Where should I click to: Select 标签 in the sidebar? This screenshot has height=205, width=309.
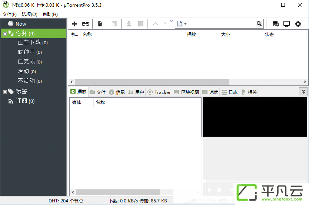[21, 91]
